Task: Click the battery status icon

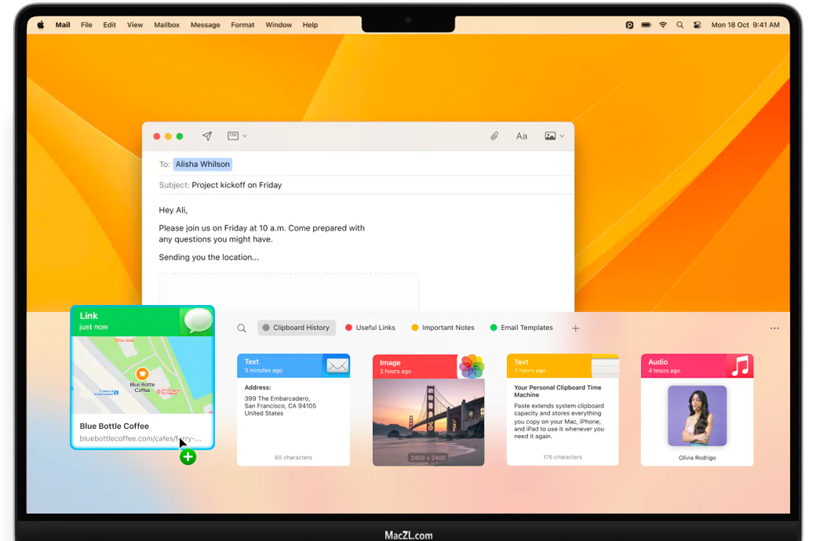Action: coord(646,24)
